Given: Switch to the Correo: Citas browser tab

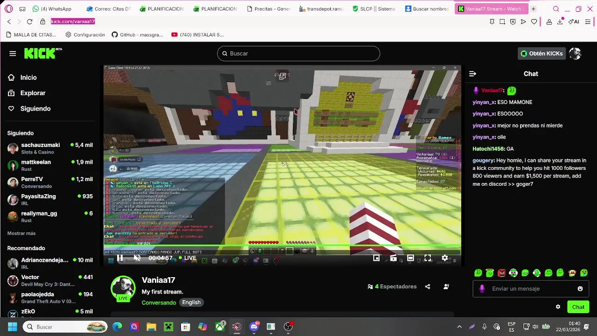Looking at the screenshot, I should [x=109, y=9].
